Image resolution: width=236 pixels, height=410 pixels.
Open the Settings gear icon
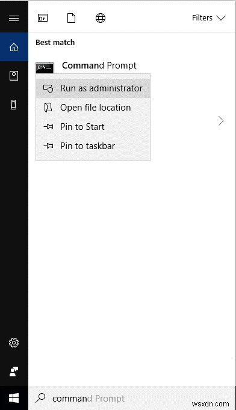click(x=14, y=343)
